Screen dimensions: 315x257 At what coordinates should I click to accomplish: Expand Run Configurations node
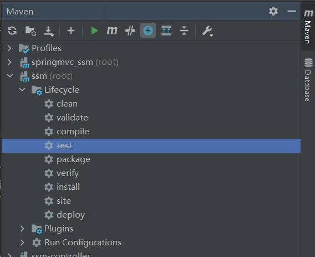coord(22,243)
